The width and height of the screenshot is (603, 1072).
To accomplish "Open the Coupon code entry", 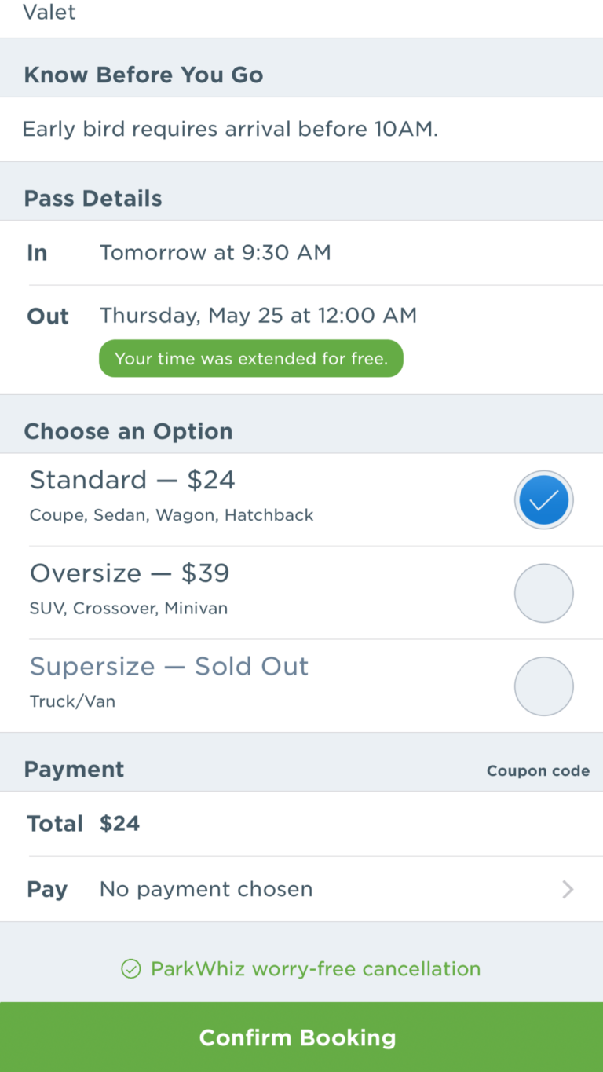I will tap(538, 770).
